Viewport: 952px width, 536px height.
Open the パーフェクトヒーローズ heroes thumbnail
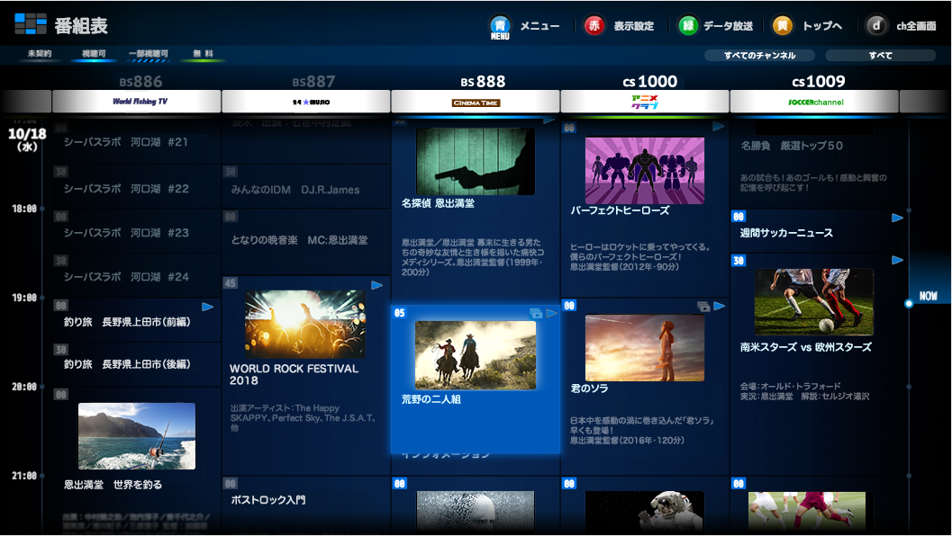tap(645, 170)
